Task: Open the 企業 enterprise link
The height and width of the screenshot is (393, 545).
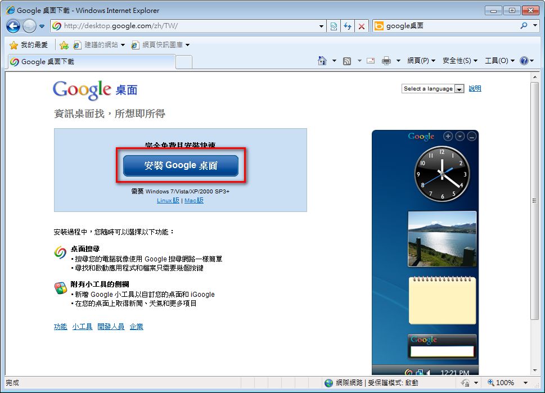Action: coord(136,327)
